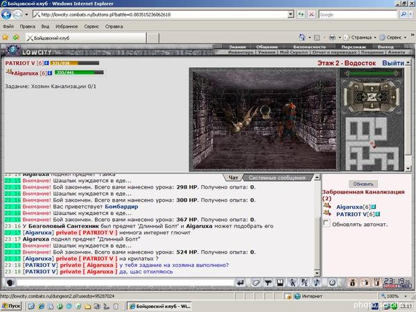The width and height of the screenshot is (416, 312).
Task: Click the magnifier search button
Action: point(404,15)
